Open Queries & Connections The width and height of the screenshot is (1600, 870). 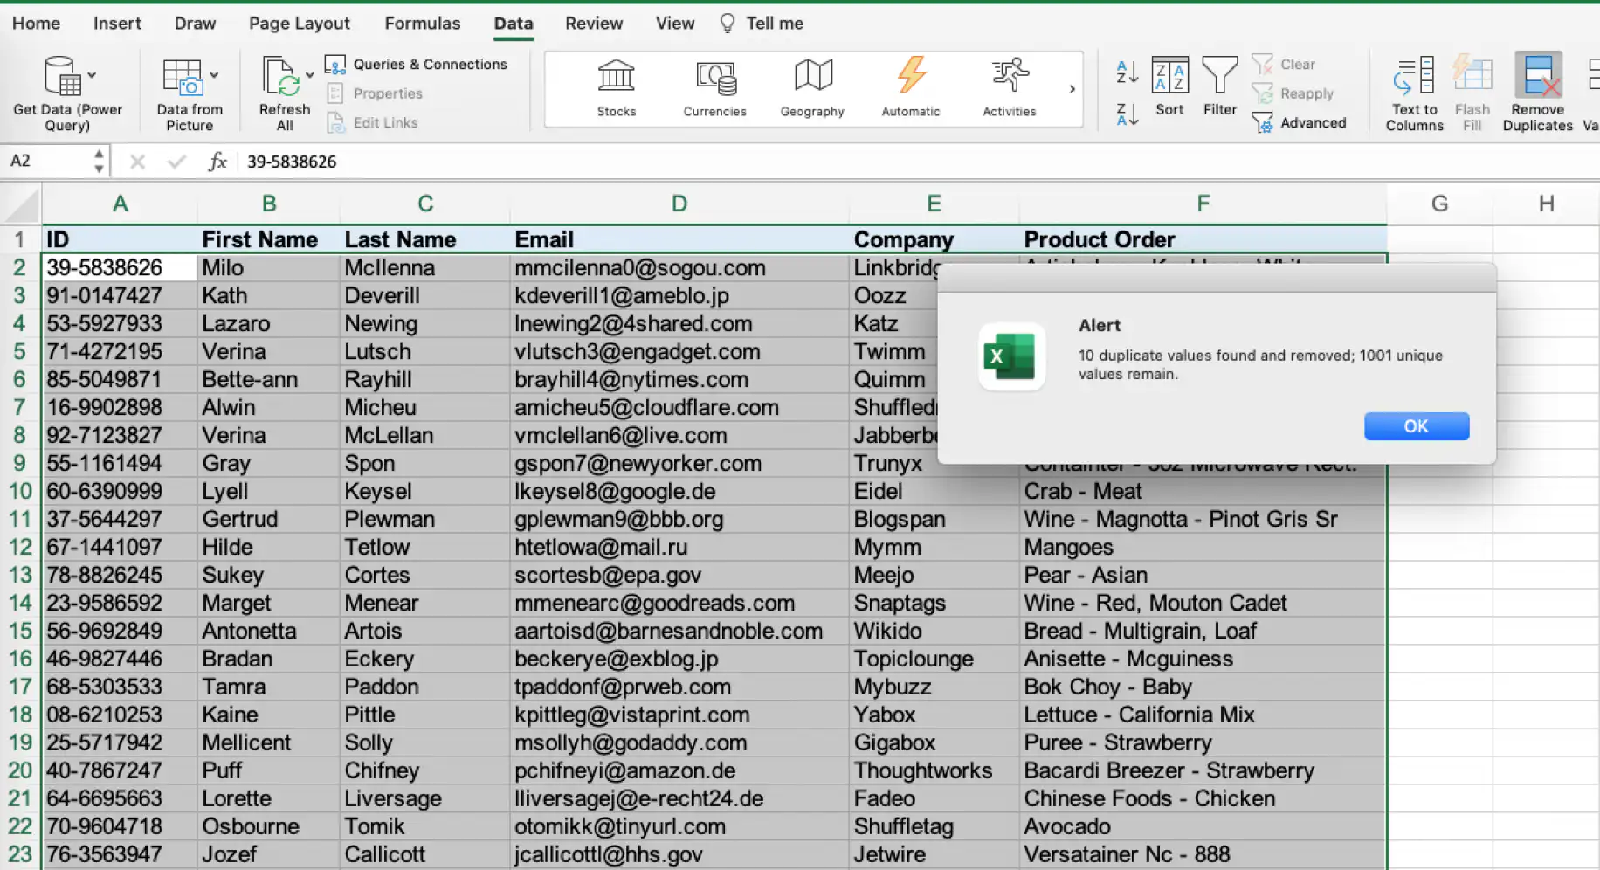tap(416, 64)
